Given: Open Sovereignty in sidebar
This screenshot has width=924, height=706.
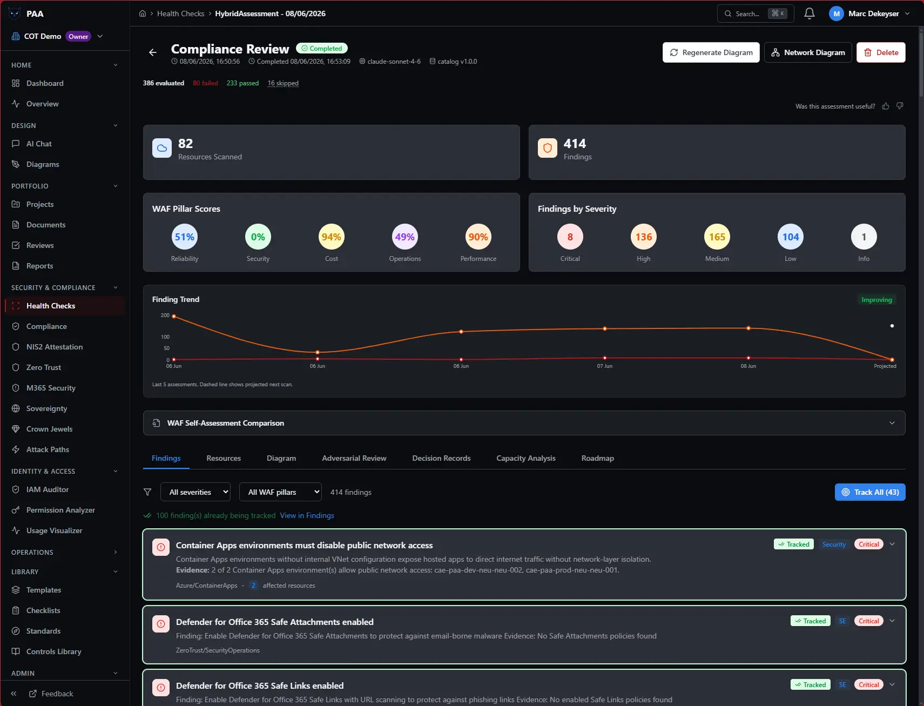Looking at the screenshot, I should [65, 408].
